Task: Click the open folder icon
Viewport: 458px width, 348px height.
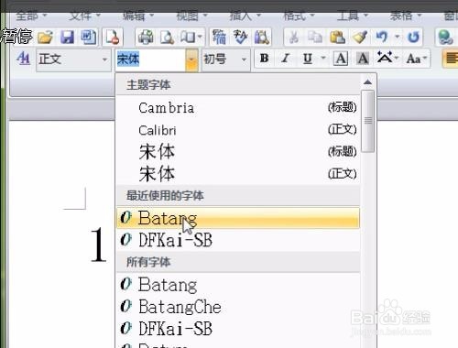Action: [45, 38]
